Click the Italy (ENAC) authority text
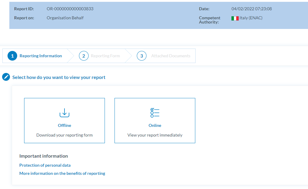308x189 pixels. [251, 18]
